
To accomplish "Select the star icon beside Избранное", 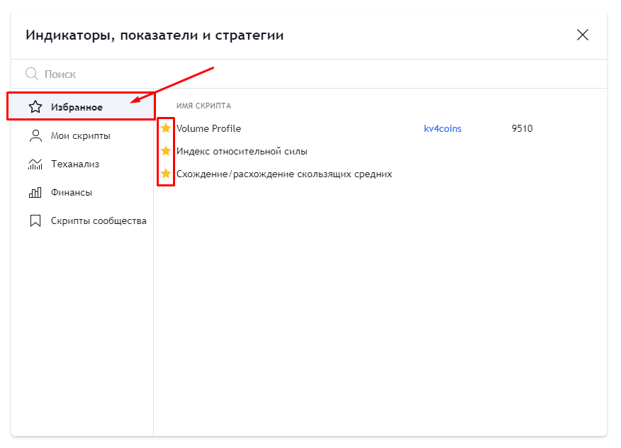I will click(x=35, y=106).
